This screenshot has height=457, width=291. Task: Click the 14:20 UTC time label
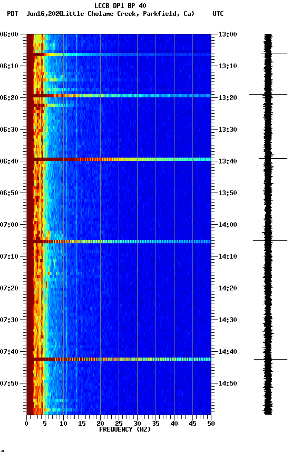(x=228, y=288)
